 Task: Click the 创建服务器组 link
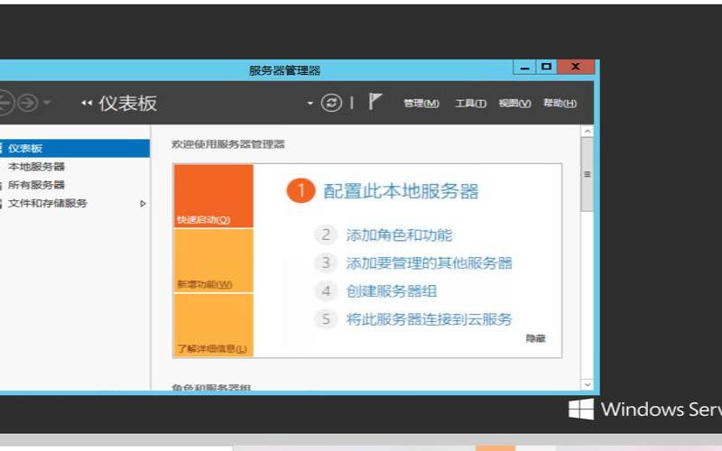coord(392,291)
